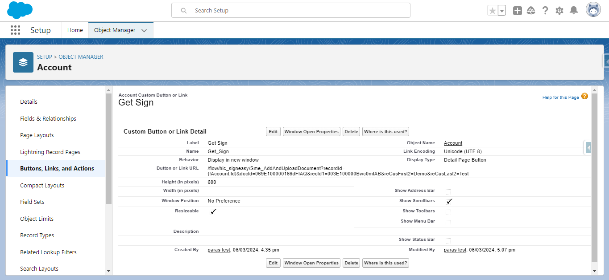609x280 pixels.
Task: Open Details in the sidebar
Action: [29, 102]
